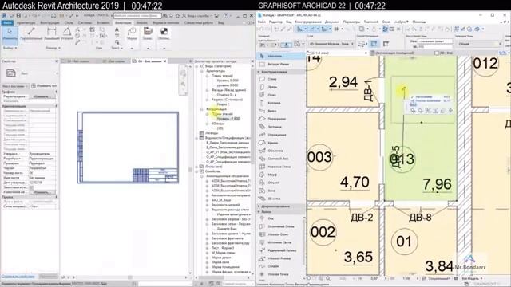Click the Изменить тип button in Revit properties
Viewport: 511px width, 287px height.
[45, 86]
